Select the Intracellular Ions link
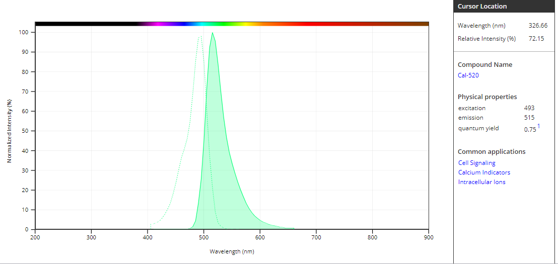The image size is (558, 264). (x=481, y=182)
